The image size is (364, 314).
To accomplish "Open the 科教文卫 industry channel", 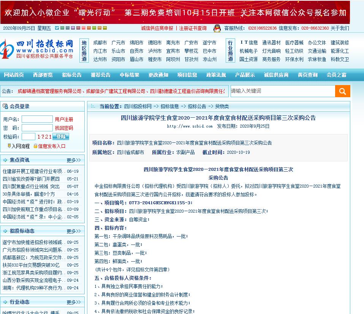I will (340, 59).
